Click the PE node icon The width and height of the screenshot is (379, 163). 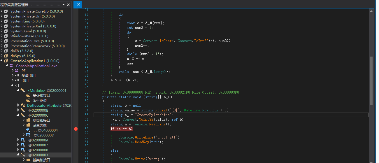click(x=17, y=71)
